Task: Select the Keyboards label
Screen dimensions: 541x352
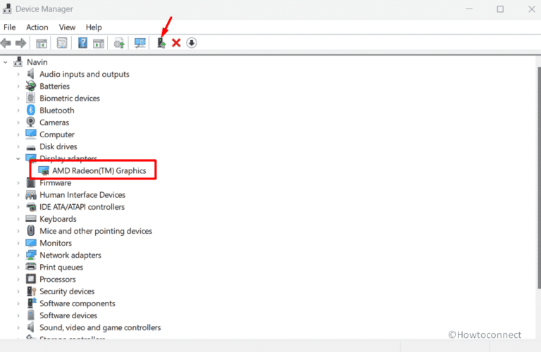Action: pos(58,219)
